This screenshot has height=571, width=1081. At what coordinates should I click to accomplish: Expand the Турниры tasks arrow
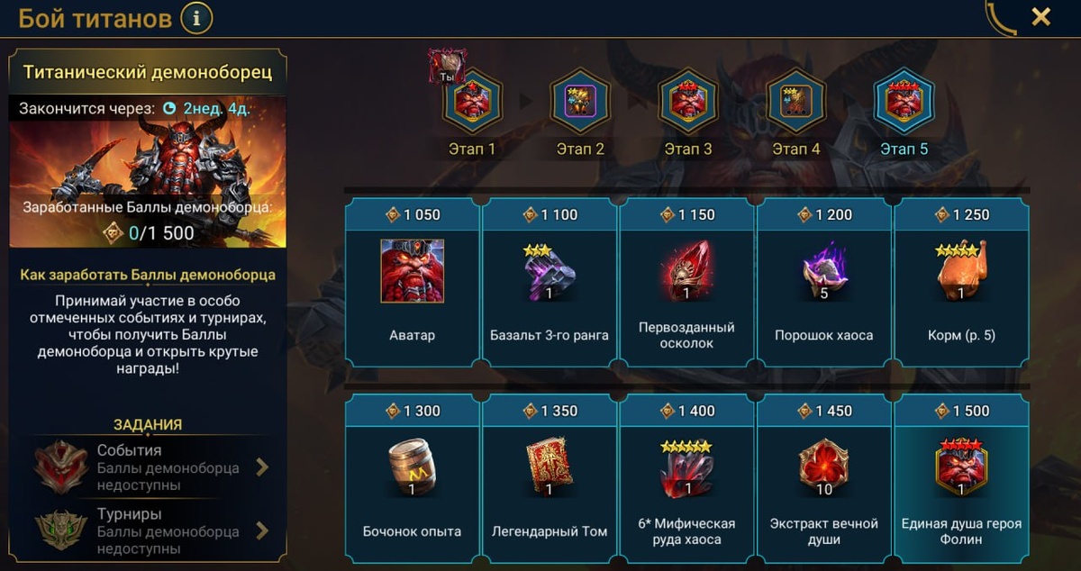262,530
